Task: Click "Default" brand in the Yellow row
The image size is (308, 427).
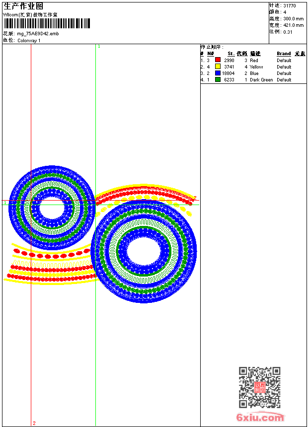Action: click(284, 67)
